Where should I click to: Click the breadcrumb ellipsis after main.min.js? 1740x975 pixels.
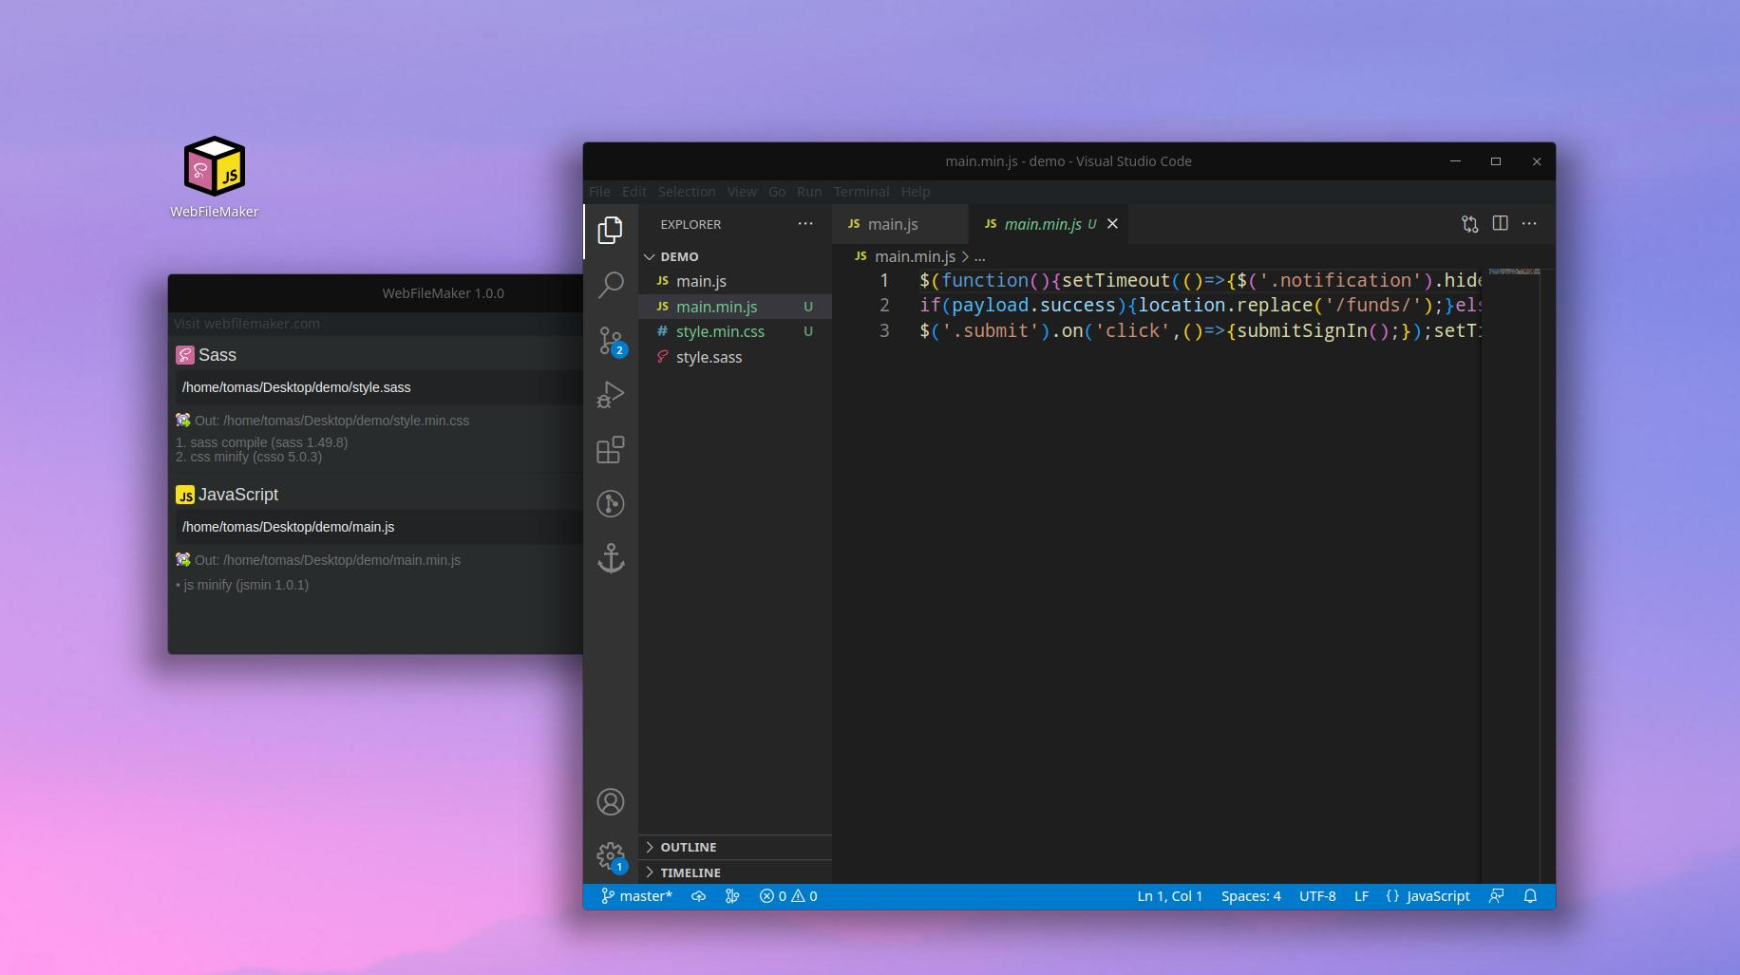pyautogui.click(x=979, y=256)
